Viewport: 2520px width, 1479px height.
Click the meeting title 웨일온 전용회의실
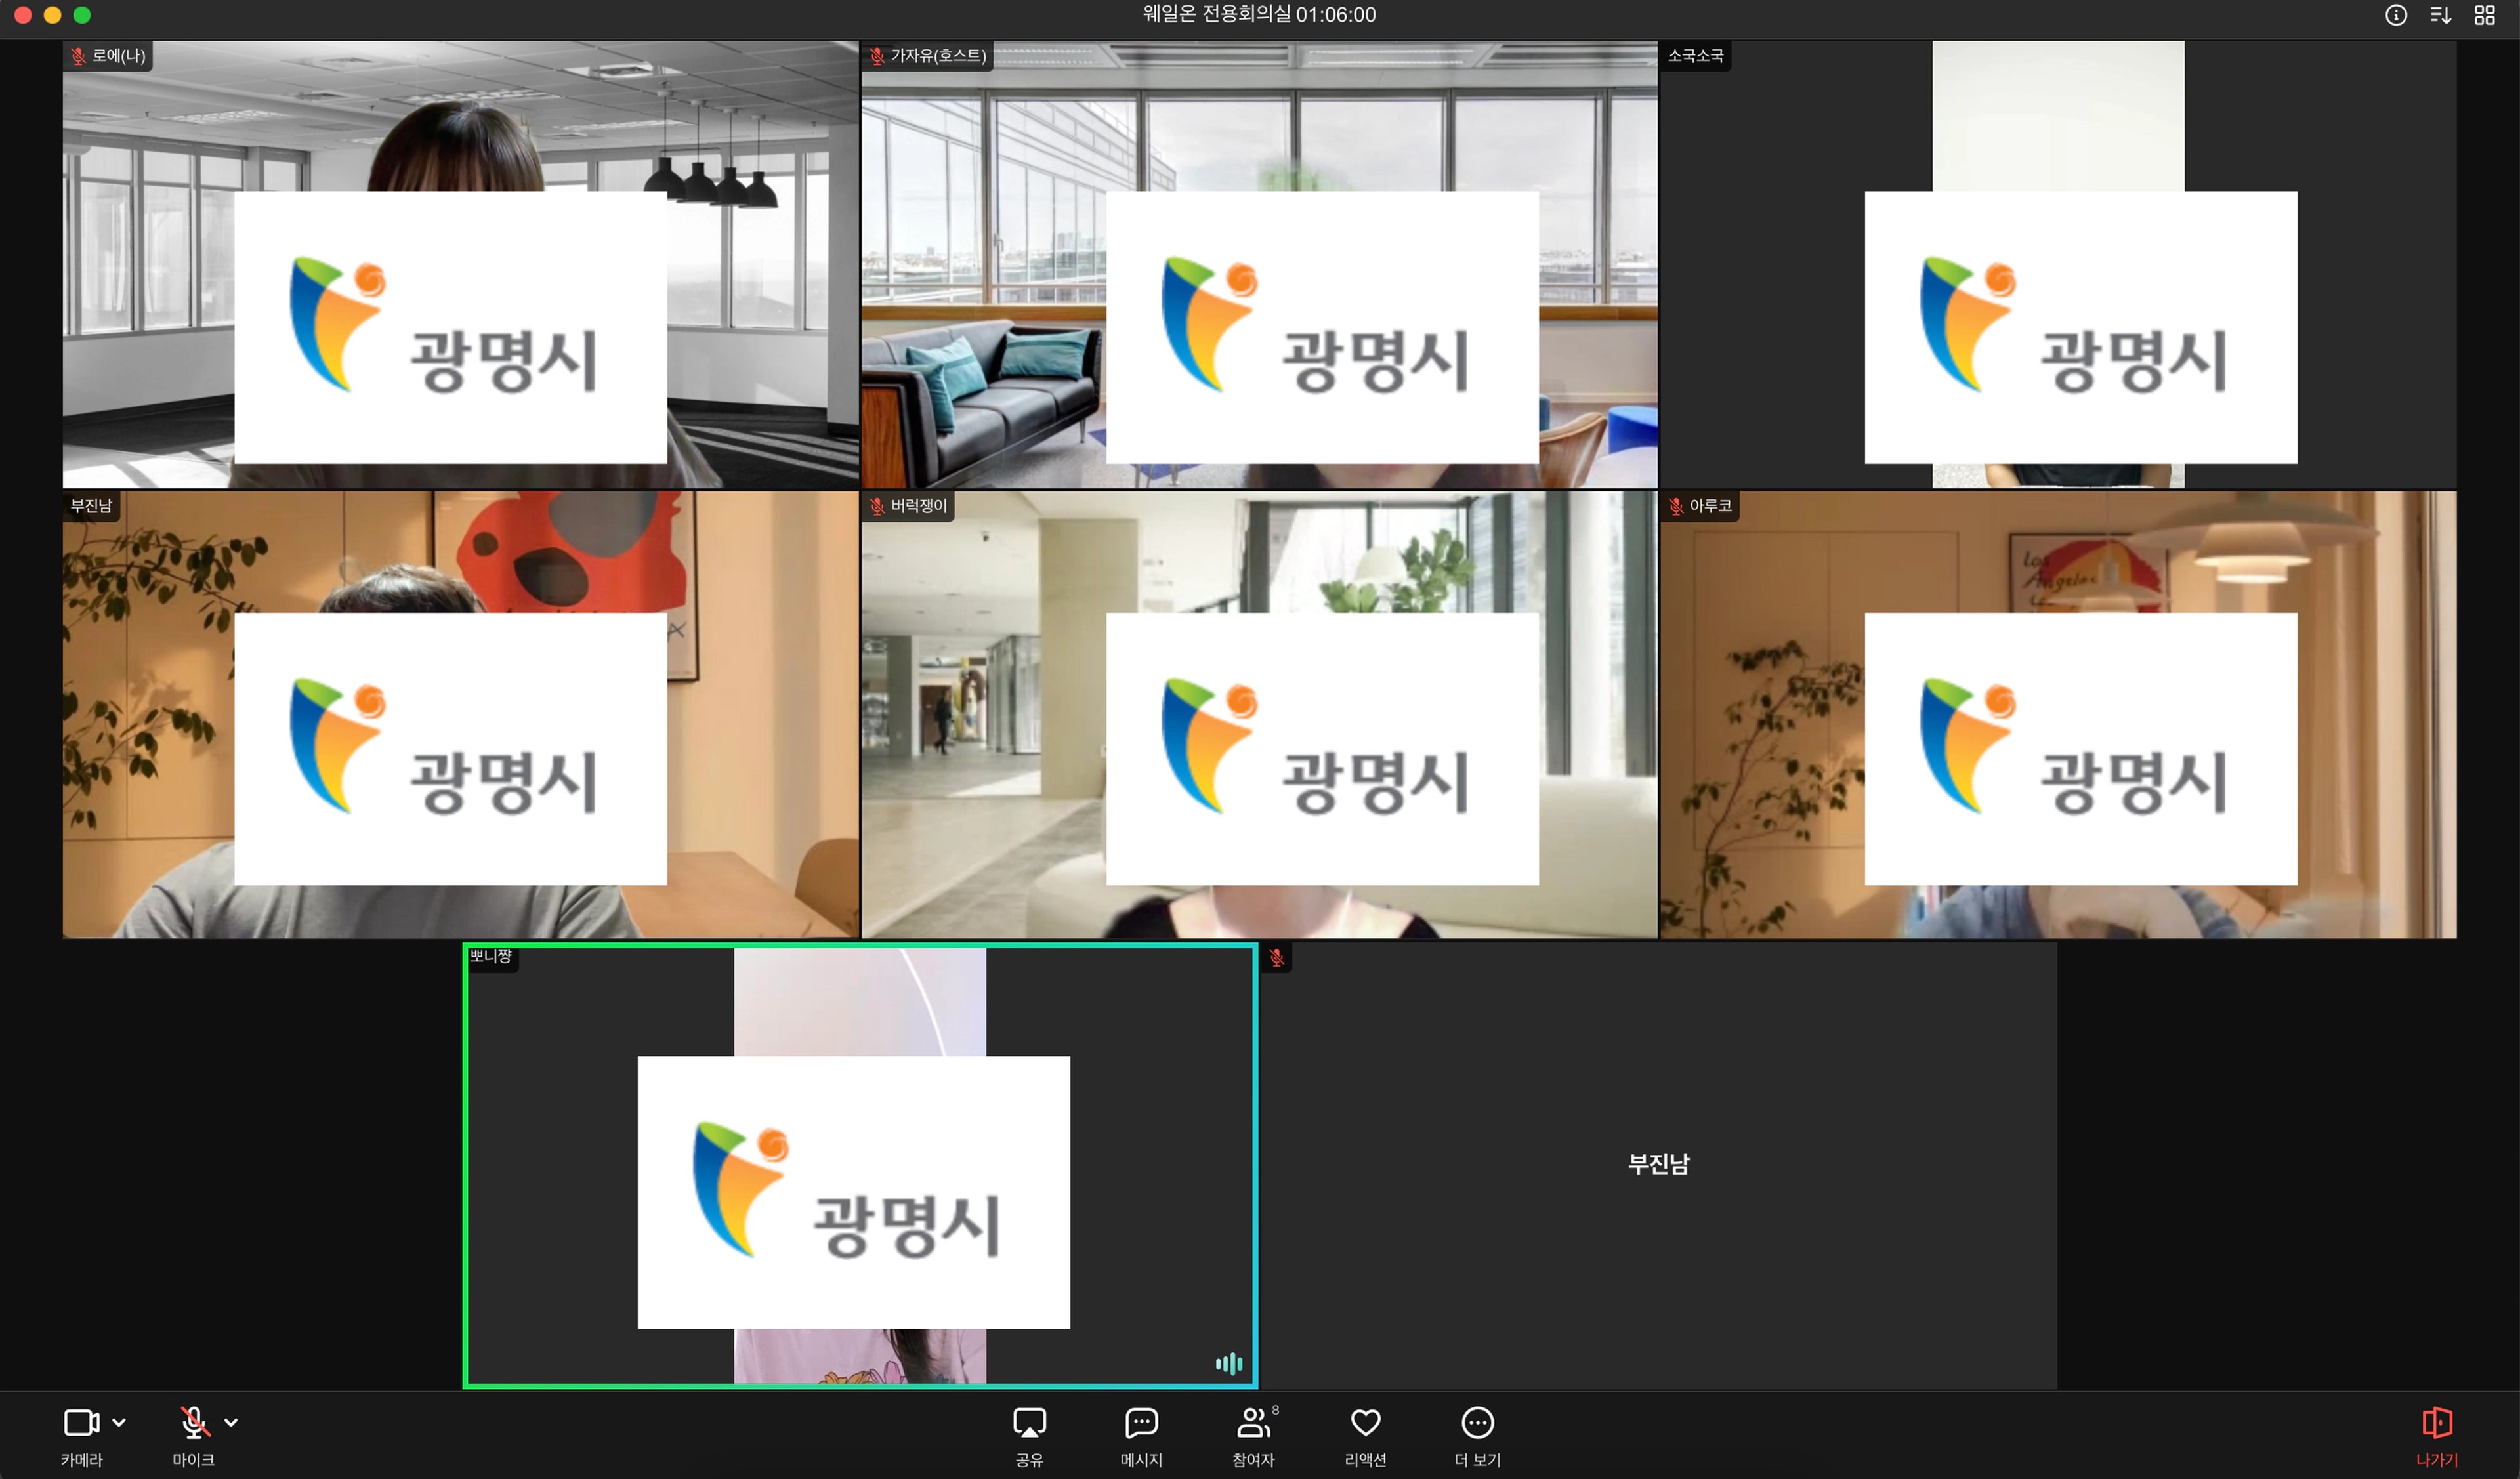click(1217, 15)
